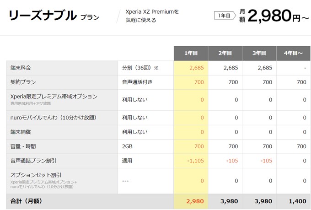The image size is (311, 210).
Task: Select the 2年目 column header
Action: 225,54
